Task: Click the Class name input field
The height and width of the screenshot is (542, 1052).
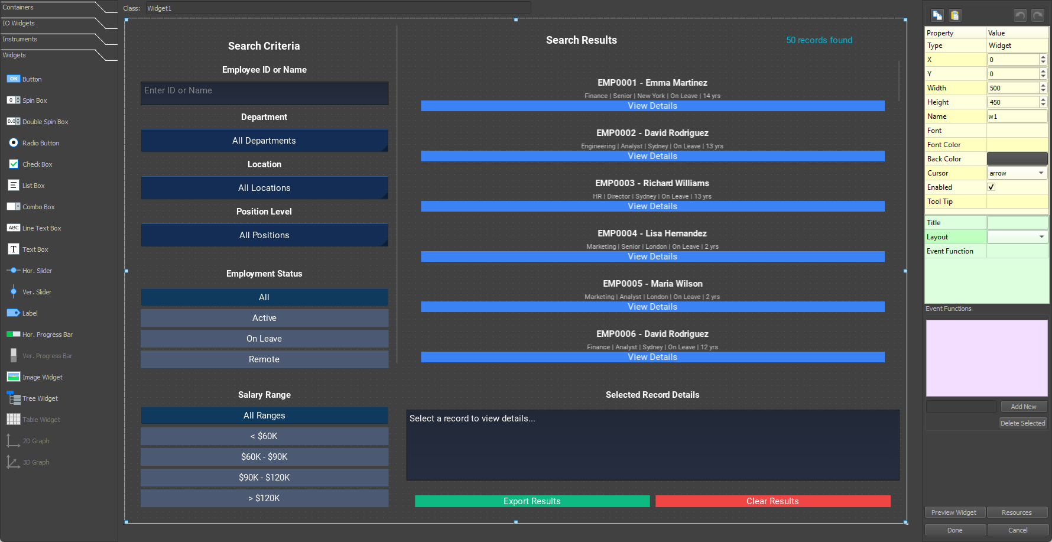Action: tap(337, 8)
